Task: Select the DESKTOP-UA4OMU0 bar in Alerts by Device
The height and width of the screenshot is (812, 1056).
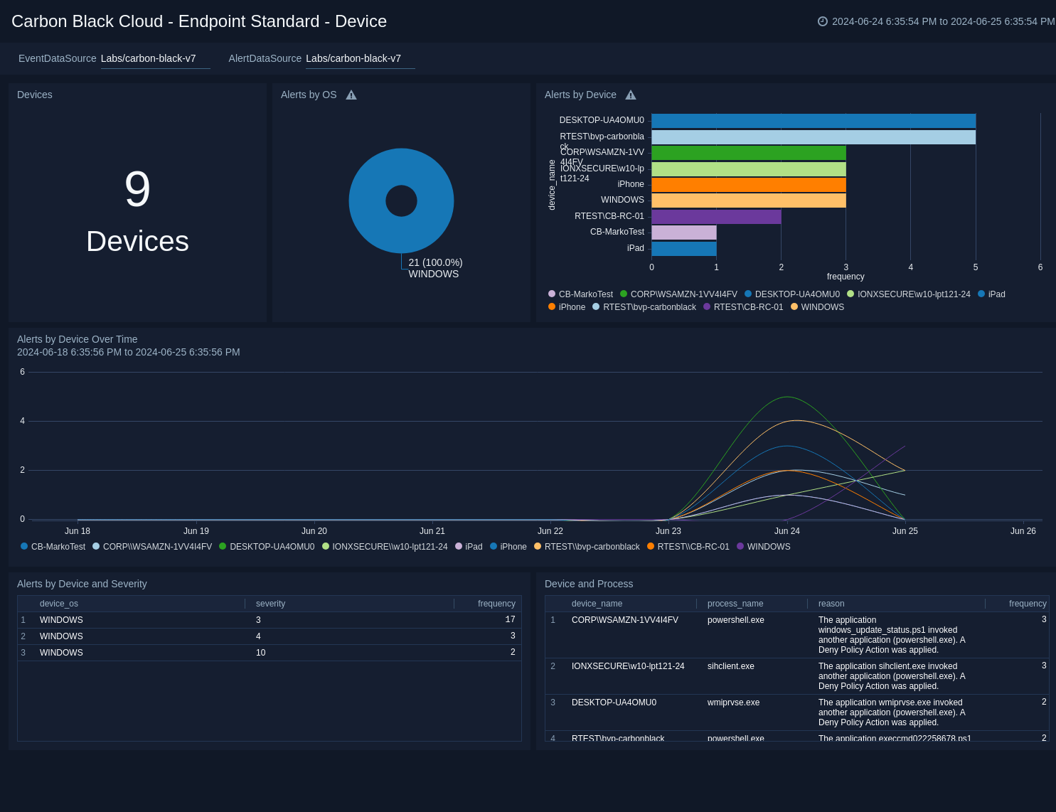Action: [811, 120]
